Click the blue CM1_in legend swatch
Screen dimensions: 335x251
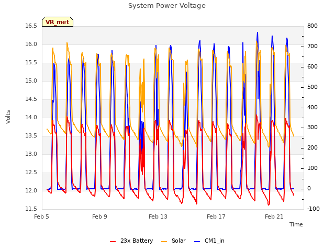[197, 242]
